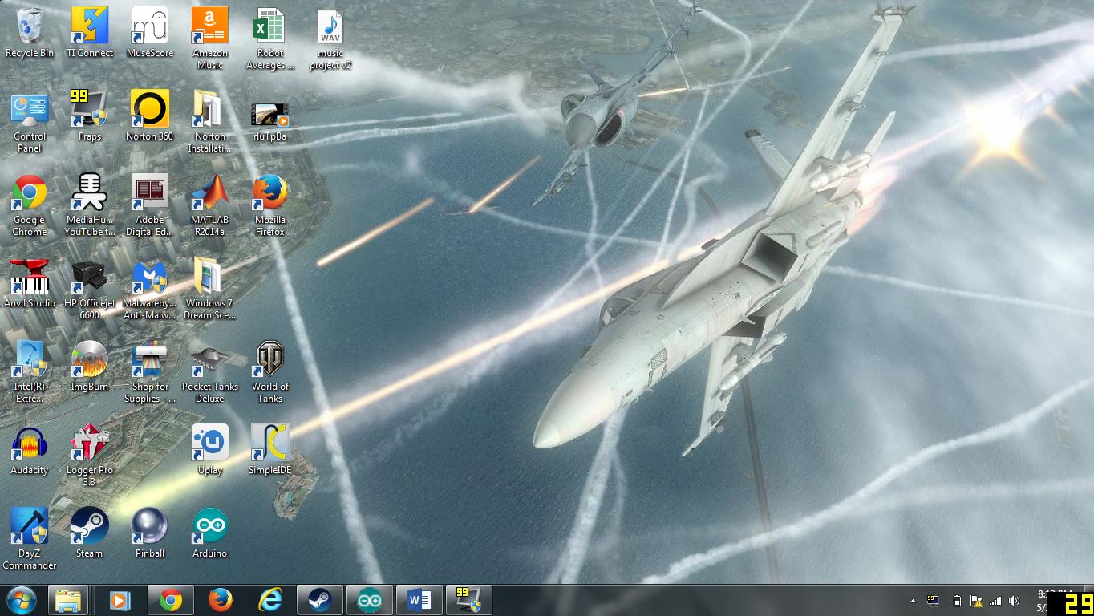The width and height of the screenshot is (1094, 616).
Task: Open Anvil Studio shortcut
Action: pos(30,284)
